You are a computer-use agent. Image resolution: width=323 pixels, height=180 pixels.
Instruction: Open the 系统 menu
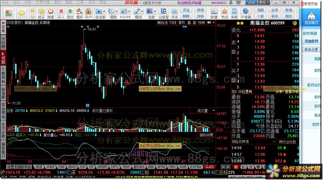coord(5,3)
